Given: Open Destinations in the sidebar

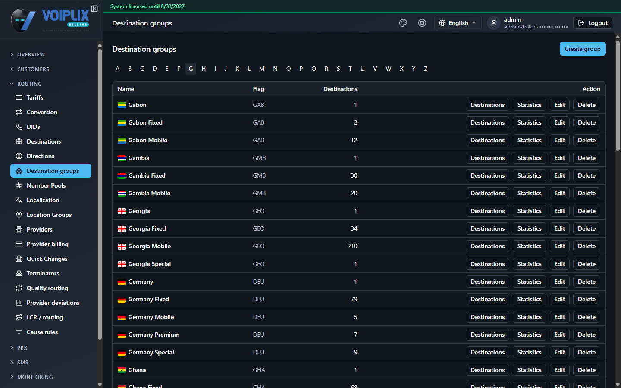Looking at the screenshot, I should click(51, 141).
